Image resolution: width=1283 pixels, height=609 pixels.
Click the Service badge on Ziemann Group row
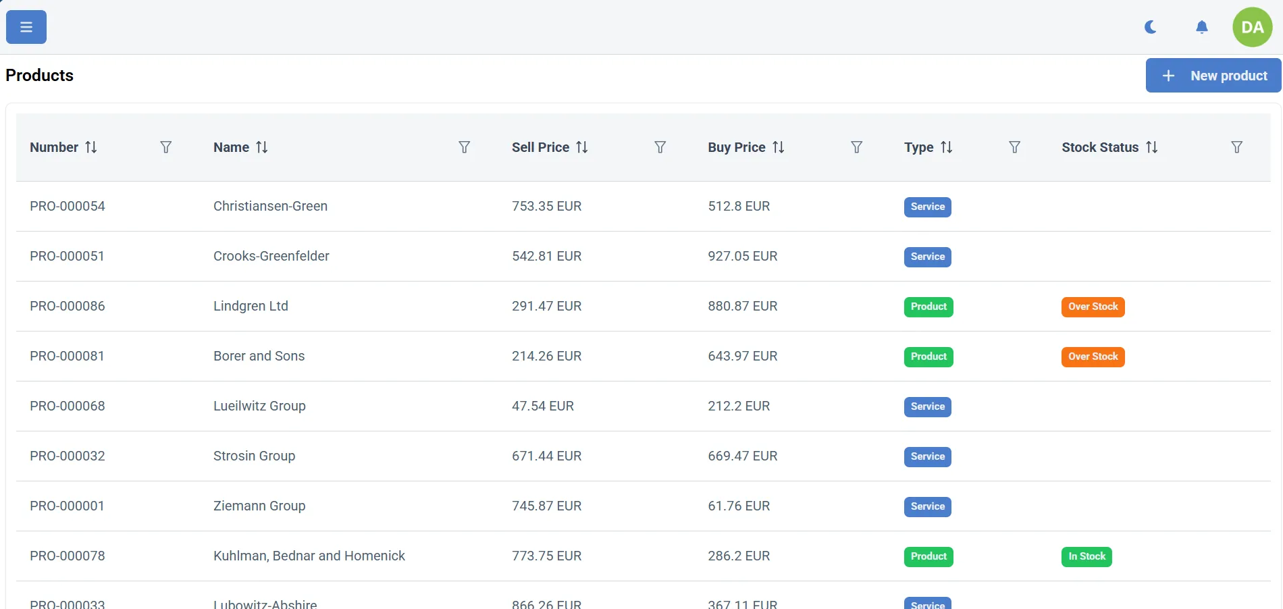926,506
